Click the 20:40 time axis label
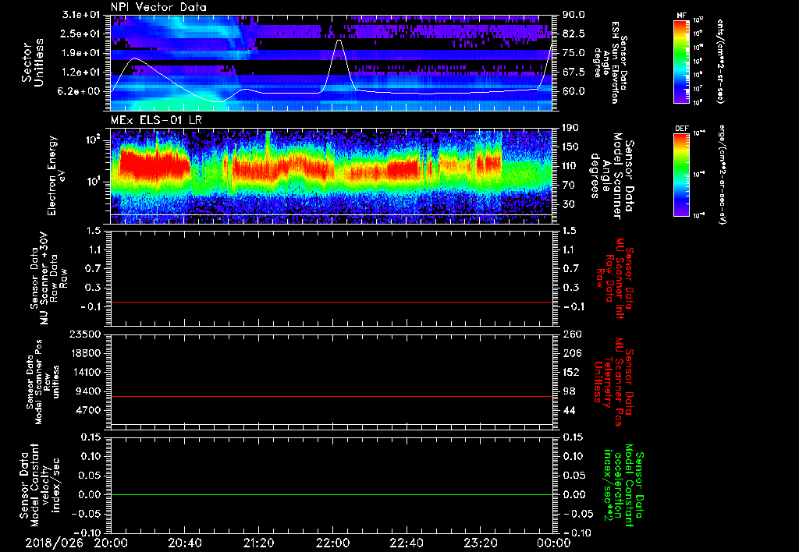The width and height of the screenshot is (799, 552). [184, 543]
